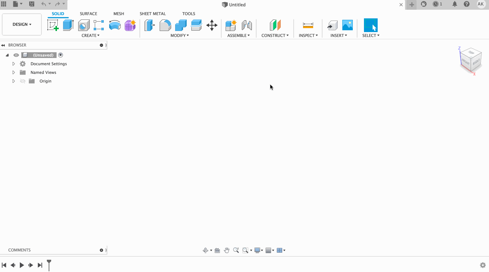Open the Create Form tool
Image resolution: width=489 pixels, height=272 pixels.
pyautogui.click(x=130, y=25)
